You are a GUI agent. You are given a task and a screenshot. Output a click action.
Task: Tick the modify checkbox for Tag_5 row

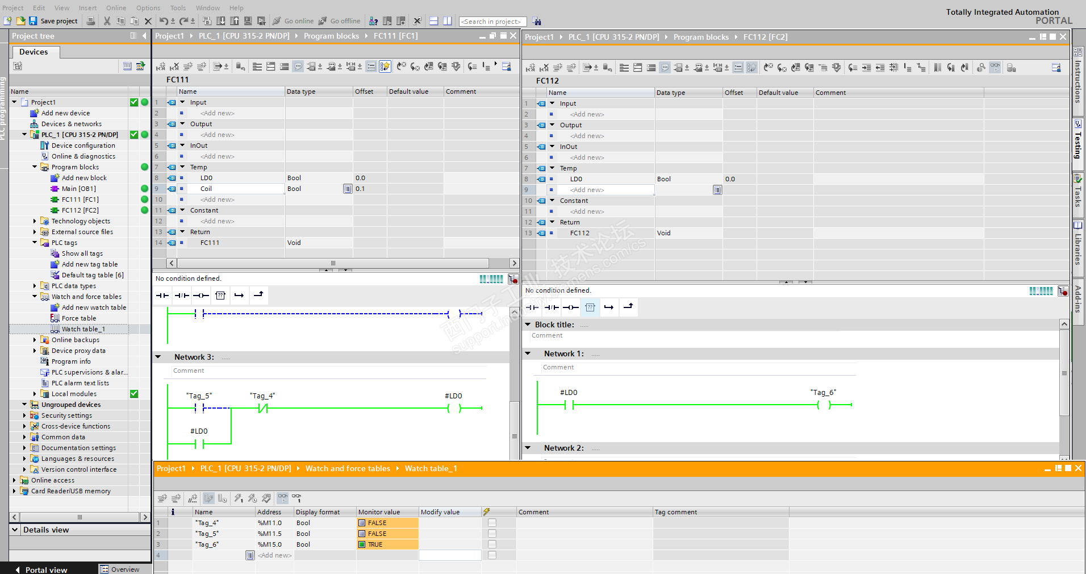[492, 534]
